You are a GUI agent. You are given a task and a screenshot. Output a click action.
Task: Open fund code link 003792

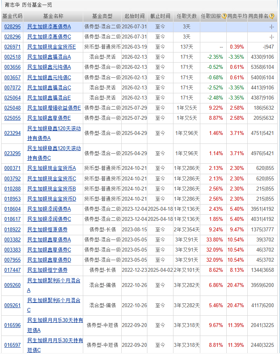pos(12,178)
